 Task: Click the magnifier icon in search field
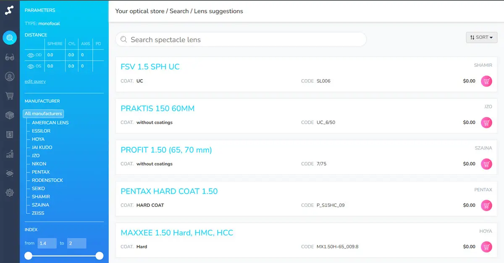(x=124, y=39)
